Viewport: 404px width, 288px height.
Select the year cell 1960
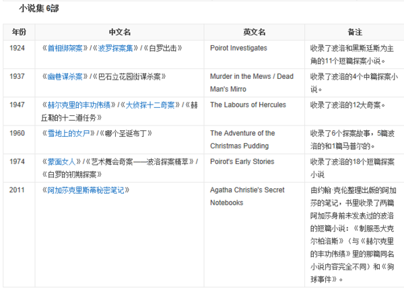click(x=17, y=134)
